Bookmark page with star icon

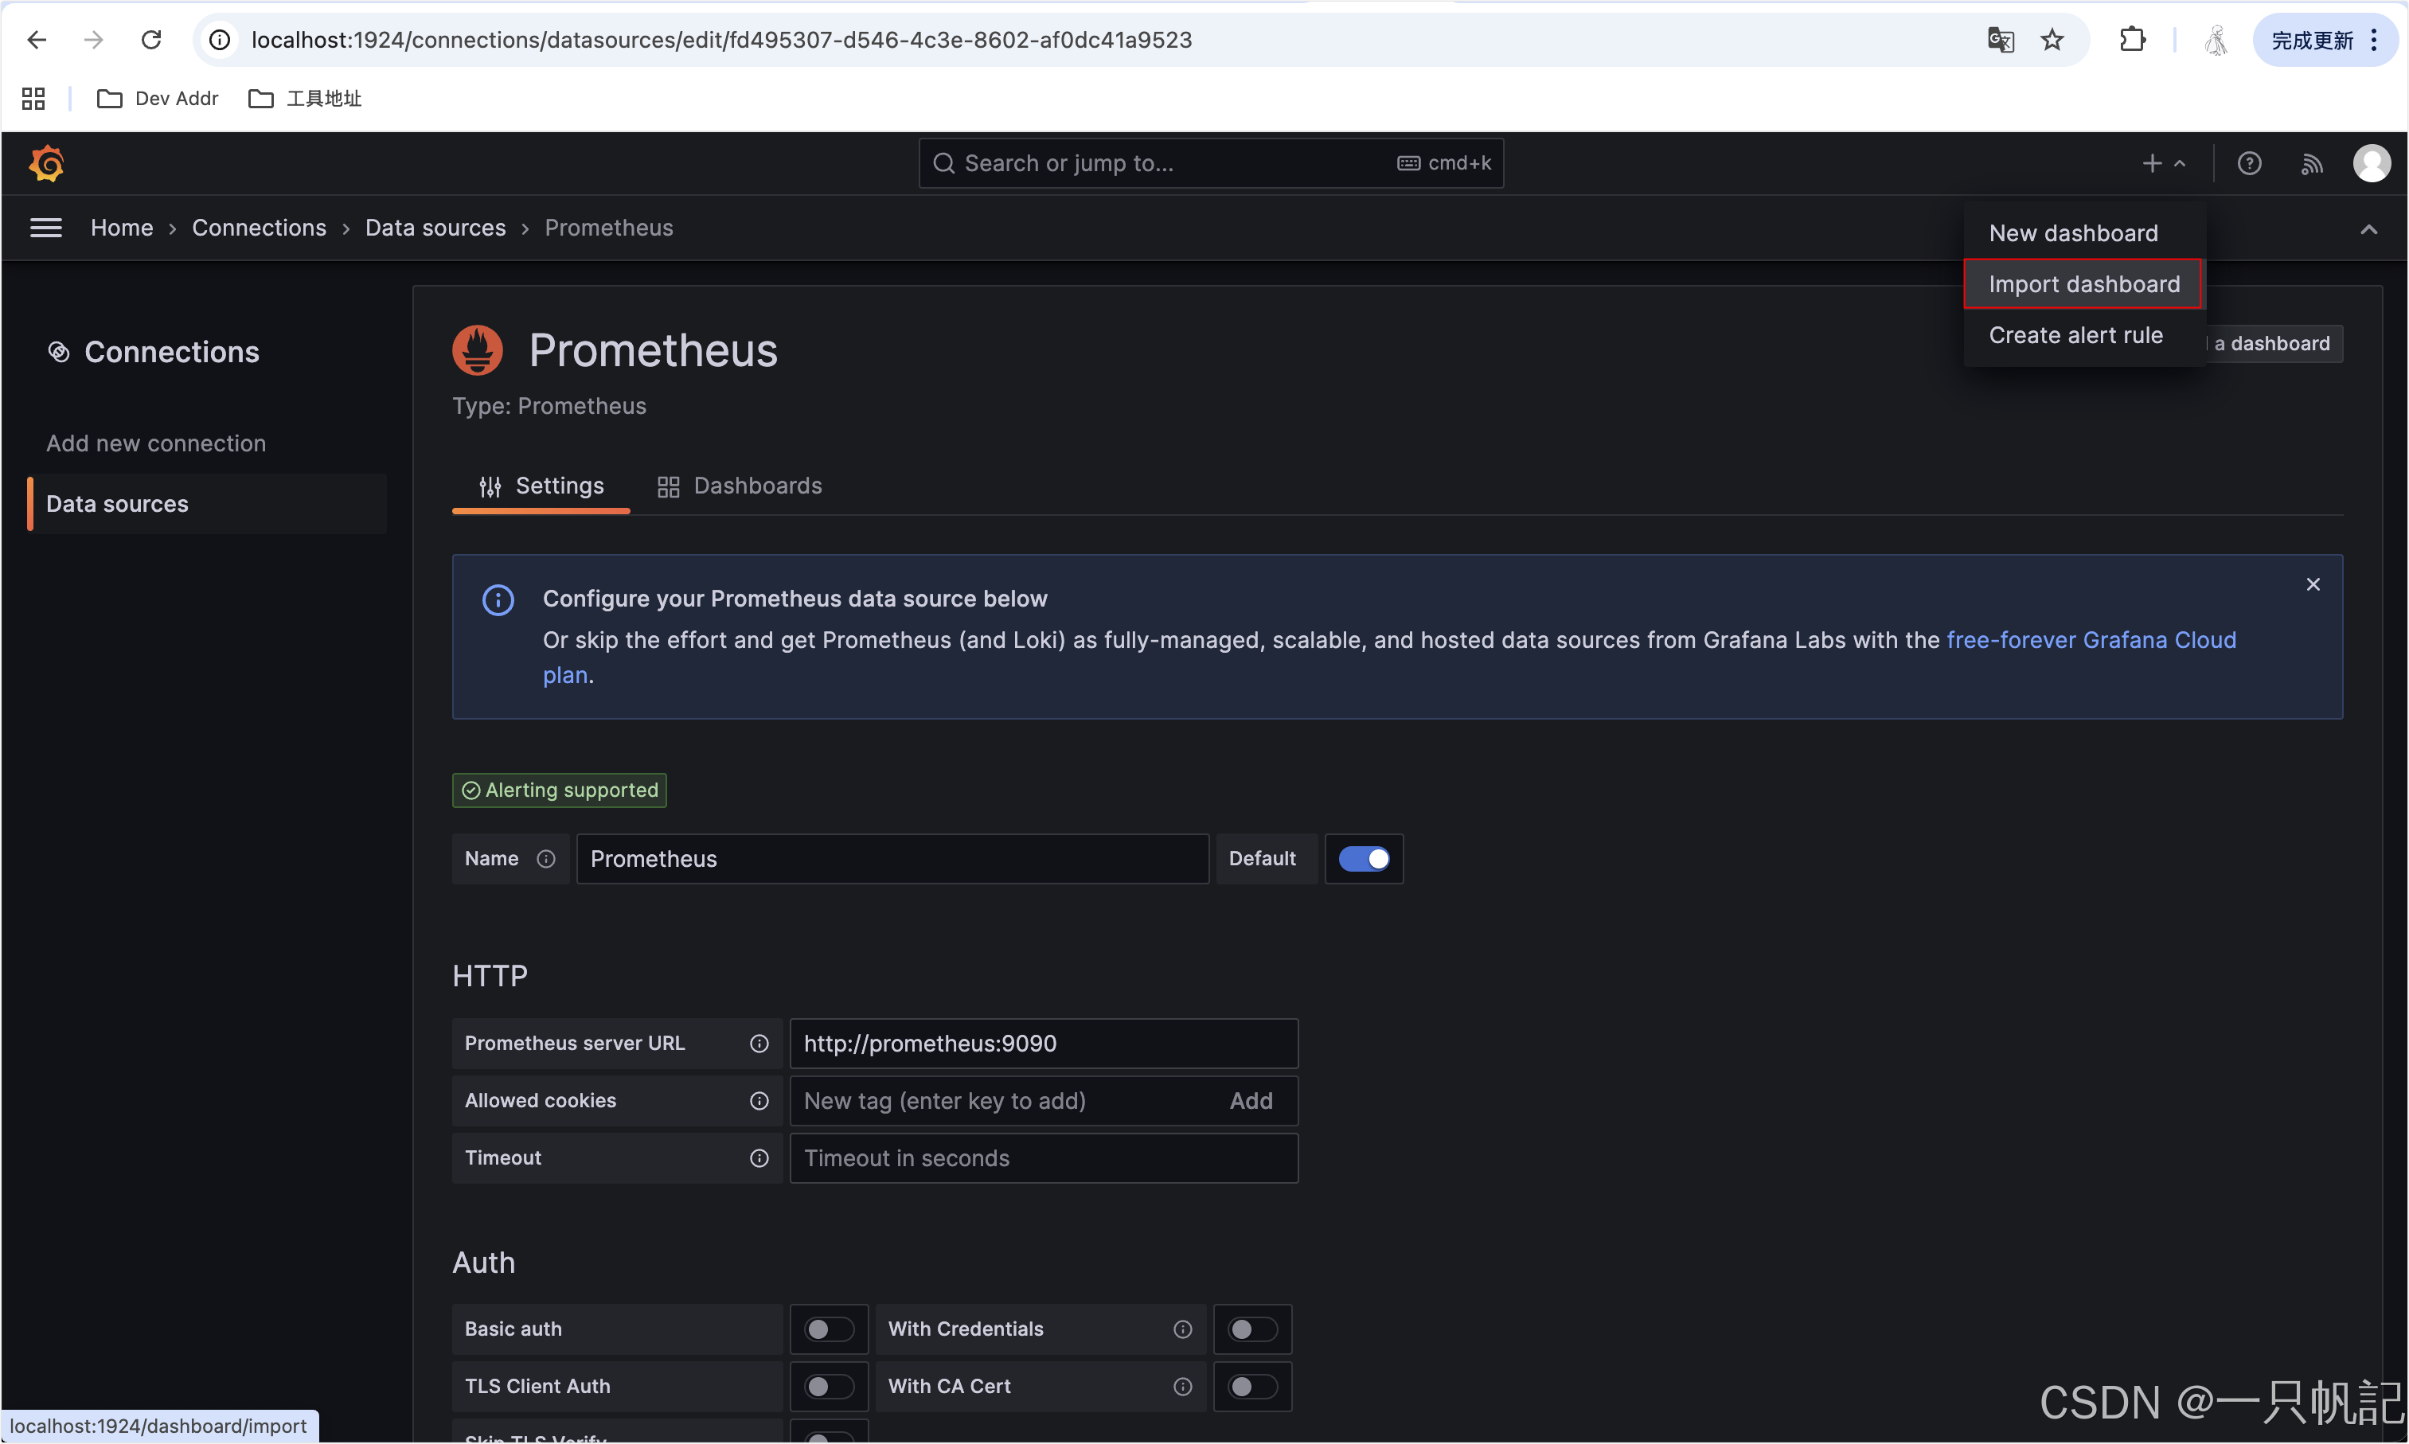[x=2052, y=40]
